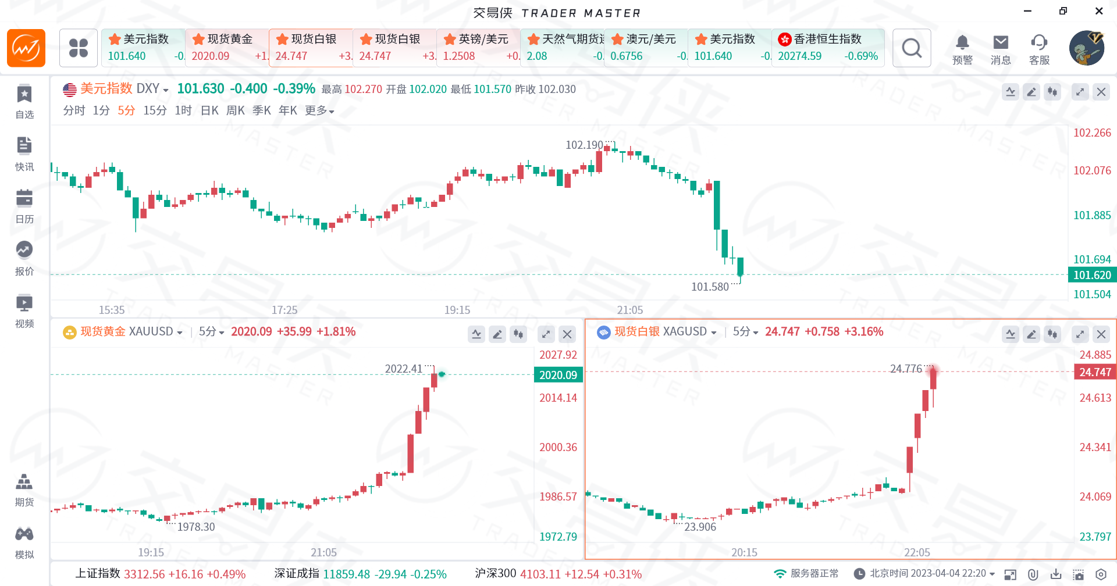Open the four-dot layout grid menu
1117x586 pixels.
79,48
